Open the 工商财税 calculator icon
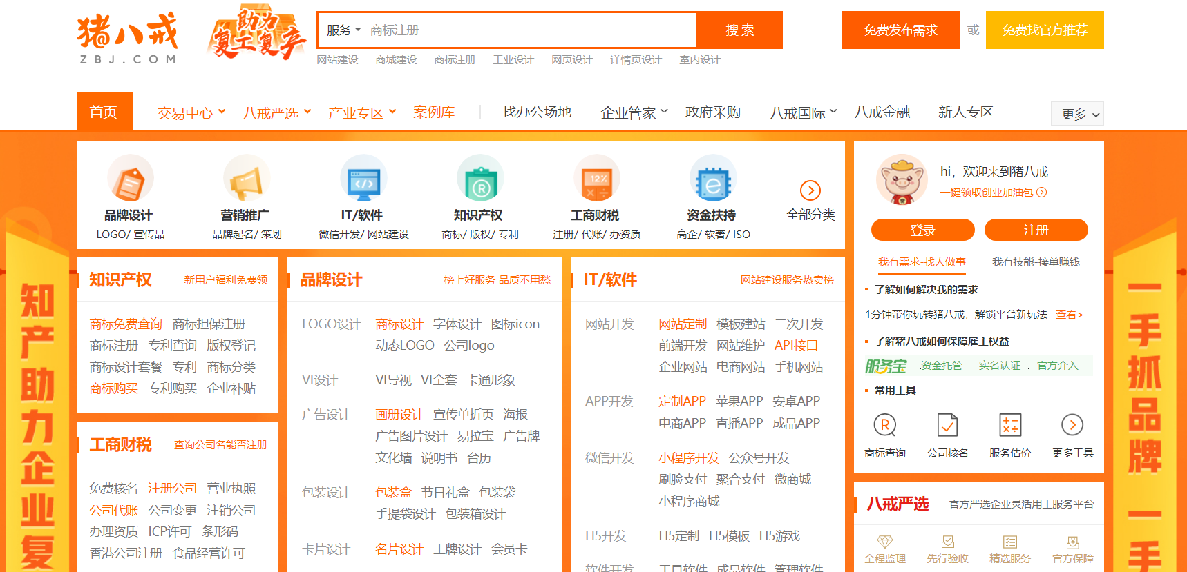The width and height of the screenshot is (1187, 572). coord(596,179)
